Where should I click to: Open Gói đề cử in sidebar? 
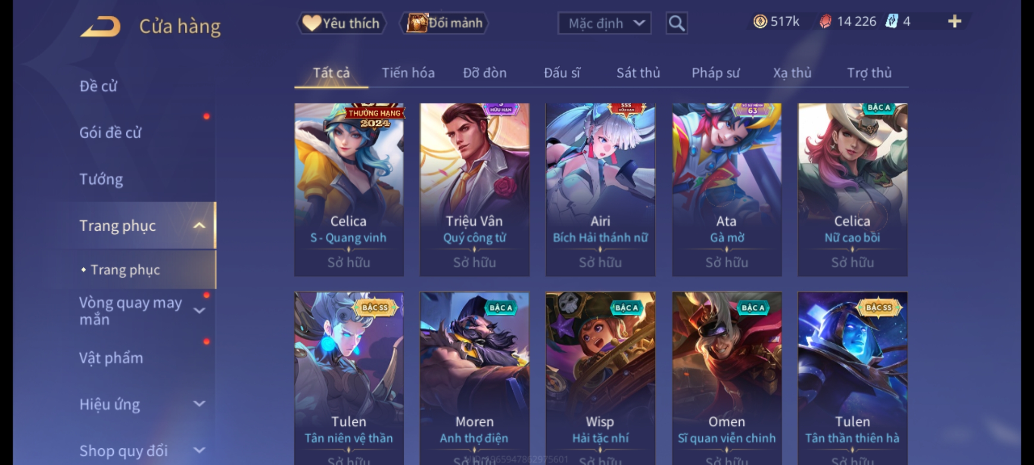coord(110,133)
